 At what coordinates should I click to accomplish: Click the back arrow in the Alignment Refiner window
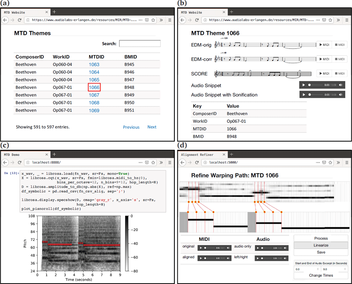click(182, 162)
